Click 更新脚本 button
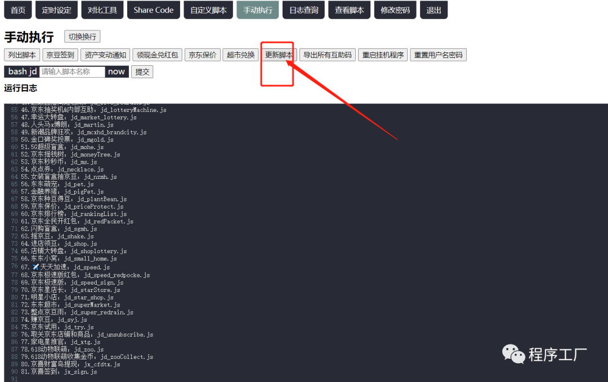608x382 pixels. (x=279, y=55)
